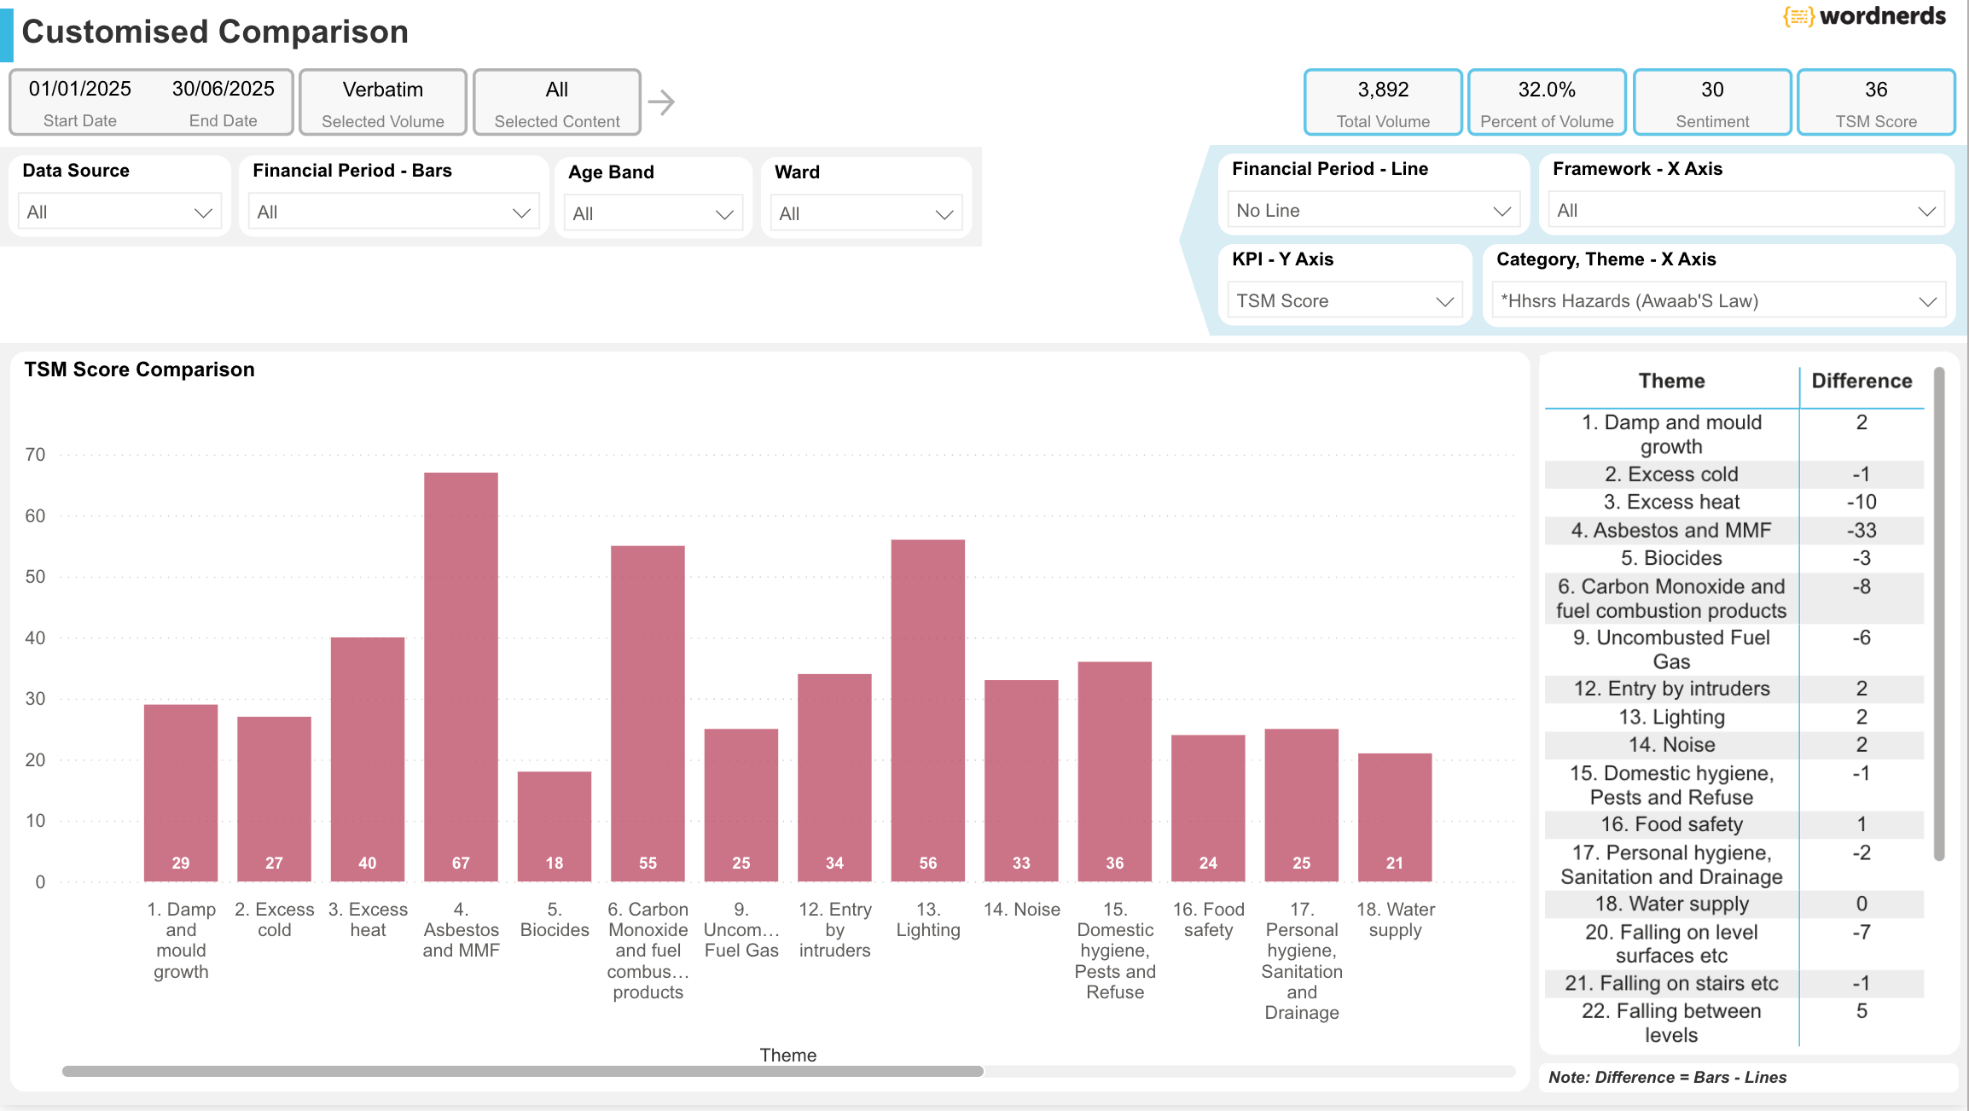Viewport: 1969px width, 1111px height.
Task: Click the All Selected Content button
Action: pyautogui.click(x=556, y=102)
